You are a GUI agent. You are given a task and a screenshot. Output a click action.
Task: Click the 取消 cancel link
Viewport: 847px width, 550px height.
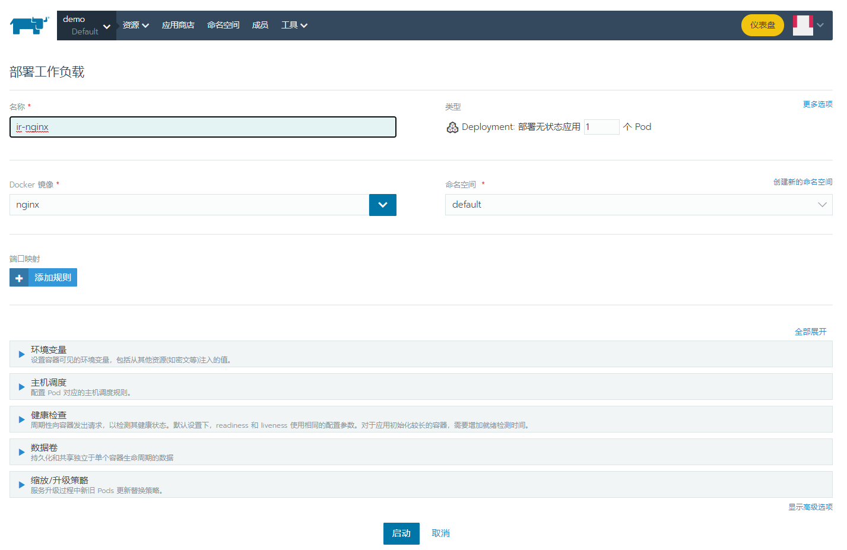pyautogui.click(x=440, y=533)
